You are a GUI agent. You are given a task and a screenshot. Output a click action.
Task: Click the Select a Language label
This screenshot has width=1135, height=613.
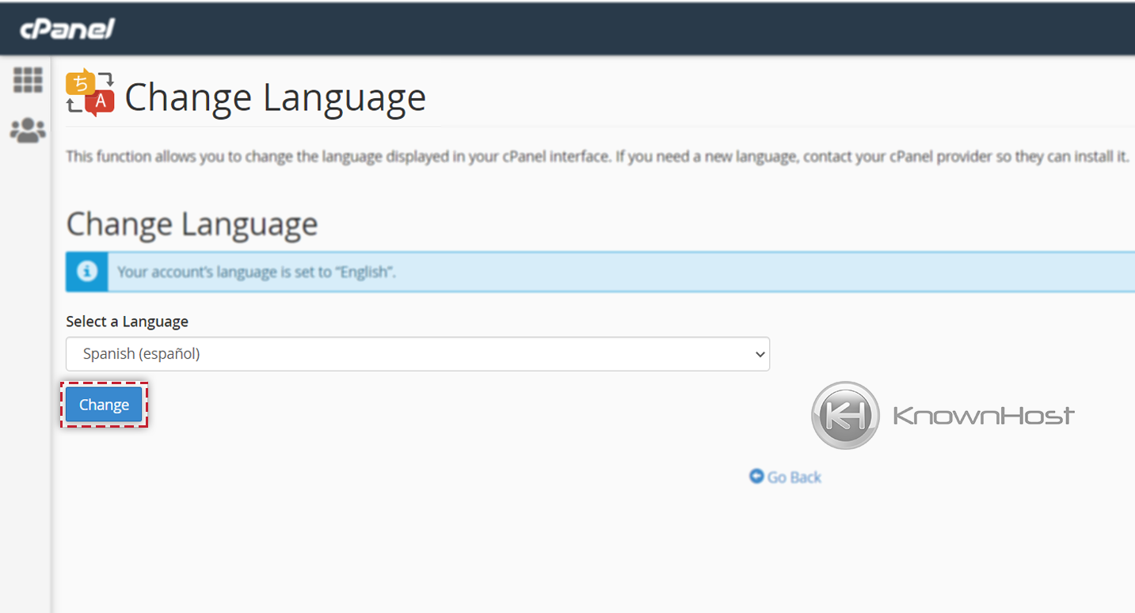point(127,321)
